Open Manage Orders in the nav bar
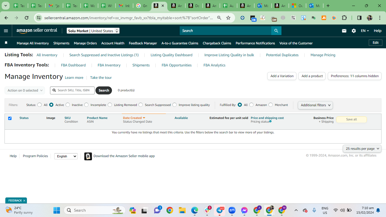The height and width of the screenshot is (217, 386). [x=85, y=43]
